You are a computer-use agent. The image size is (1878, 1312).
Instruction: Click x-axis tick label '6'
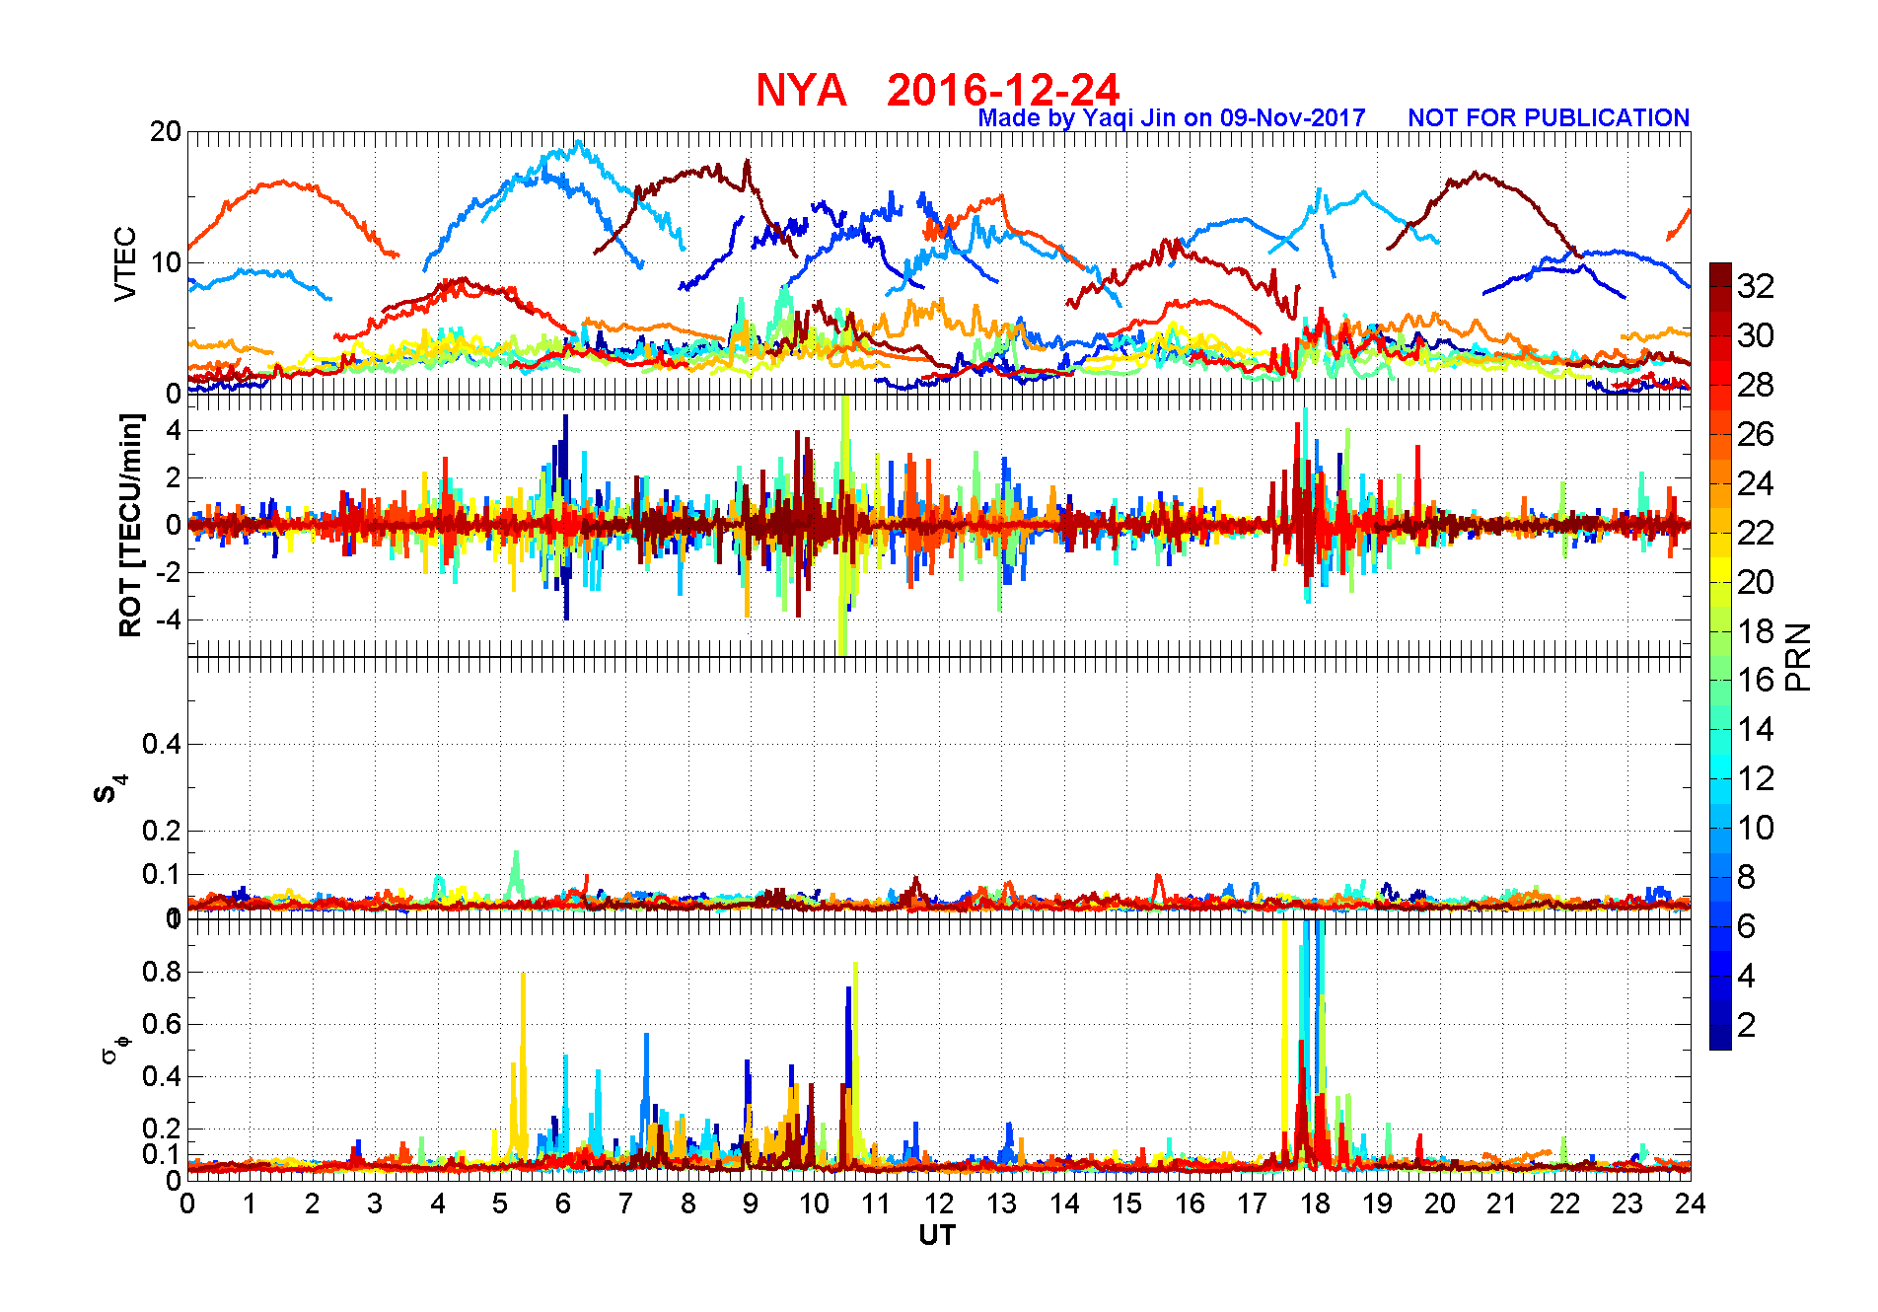(563, 1203)
